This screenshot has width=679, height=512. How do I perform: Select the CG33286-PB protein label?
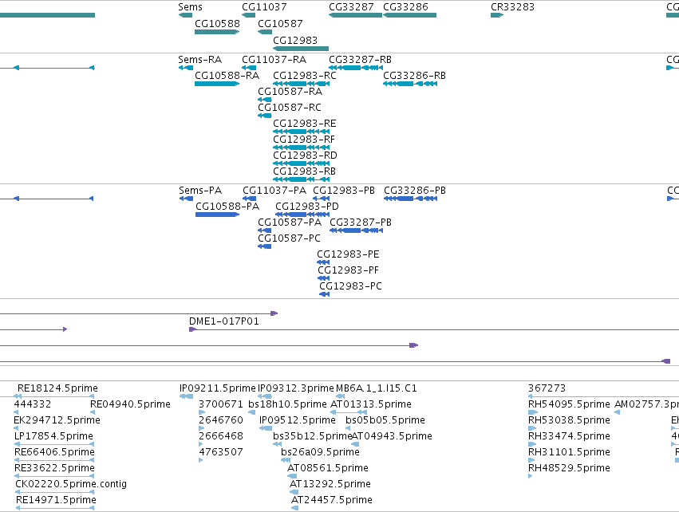pyautogui.click(x=415, y=191)
